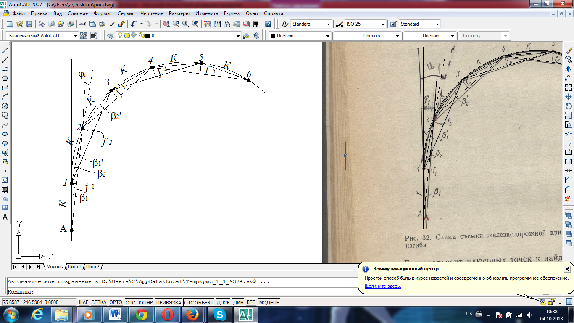Open the table style Standard dropdown

coord(437,24)
